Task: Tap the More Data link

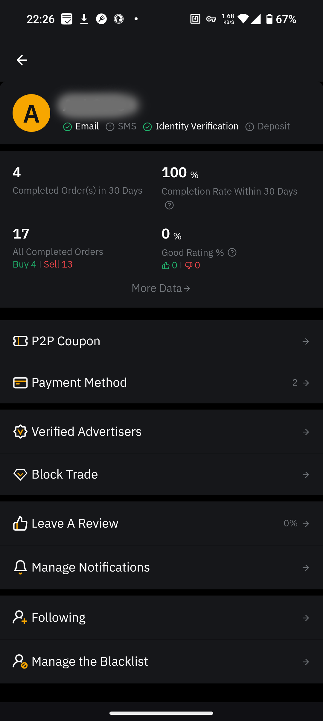Action: [161, 288]
